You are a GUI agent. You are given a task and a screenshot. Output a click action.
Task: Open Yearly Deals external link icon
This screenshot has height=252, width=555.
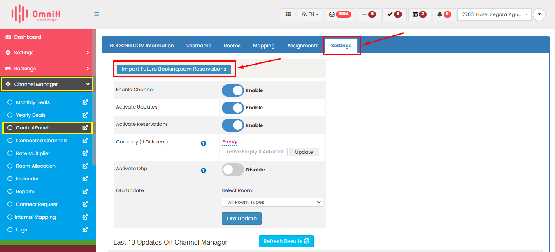pos(85,115)
